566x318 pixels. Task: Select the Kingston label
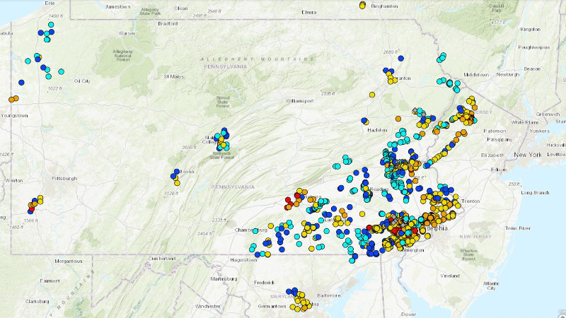pyautogui.click(x=530, y=29)
